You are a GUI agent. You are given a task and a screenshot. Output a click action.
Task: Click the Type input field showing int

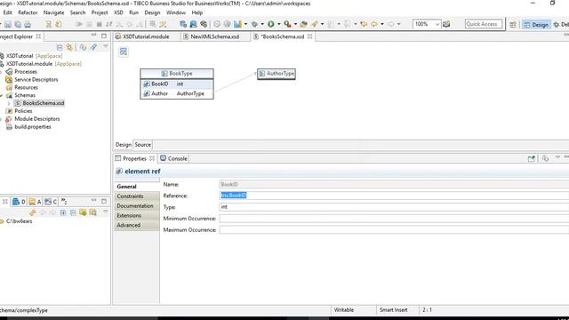tap(394, 207)
